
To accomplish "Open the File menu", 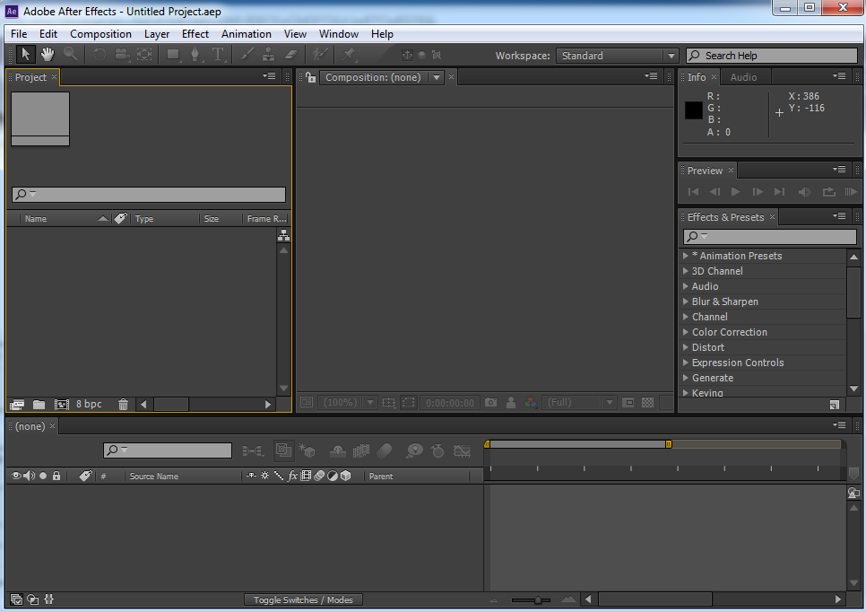I will [x=19, y=34].
